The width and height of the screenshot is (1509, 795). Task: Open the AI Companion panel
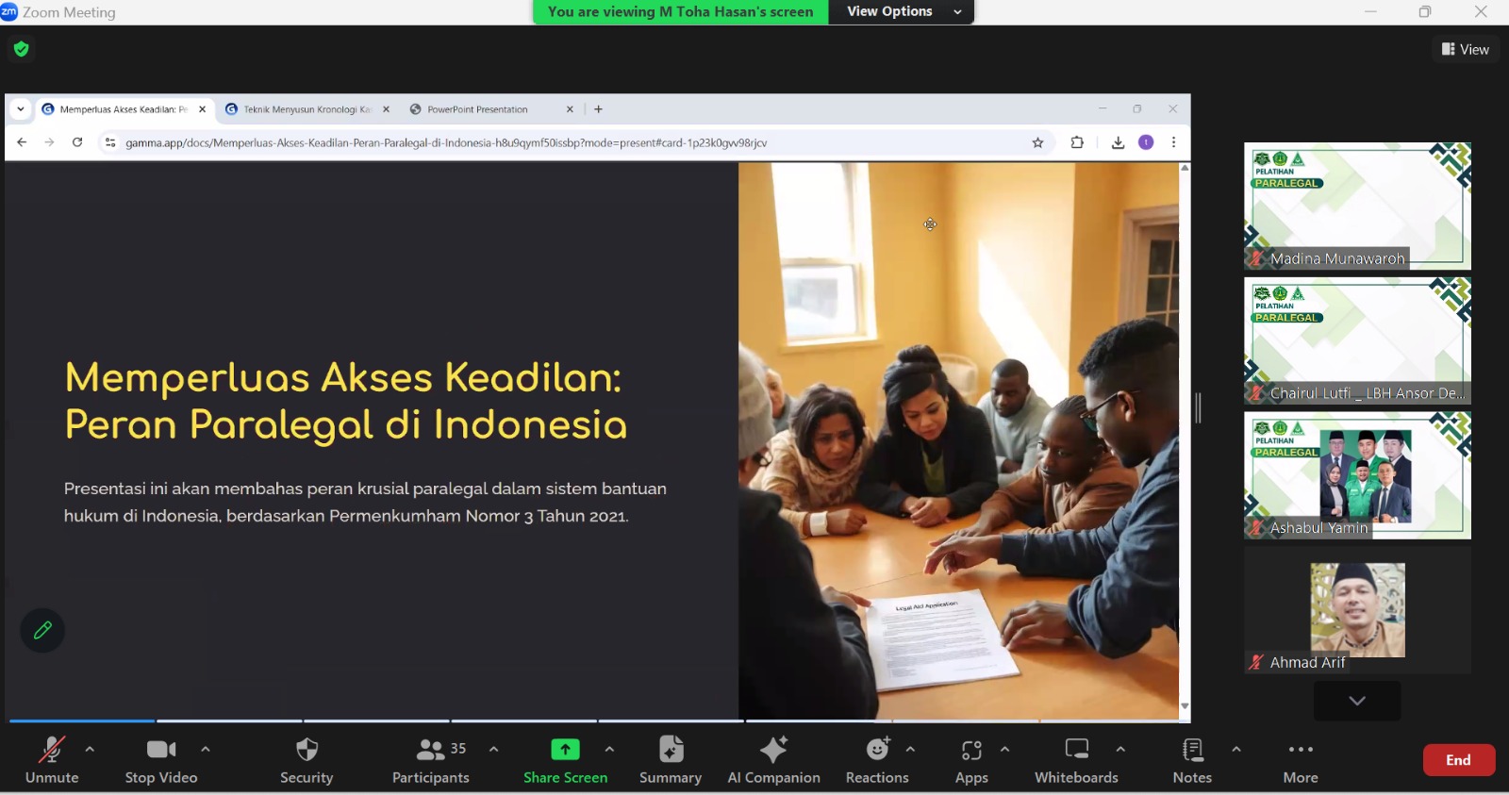[x=773, y=759]
